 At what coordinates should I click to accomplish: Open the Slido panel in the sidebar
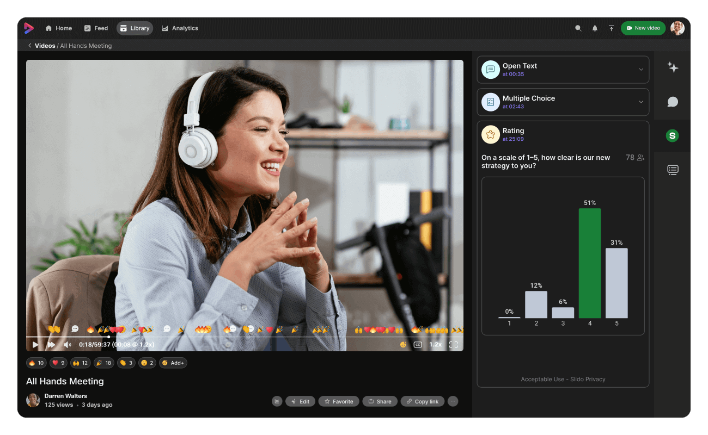click(x=672, y=136)
